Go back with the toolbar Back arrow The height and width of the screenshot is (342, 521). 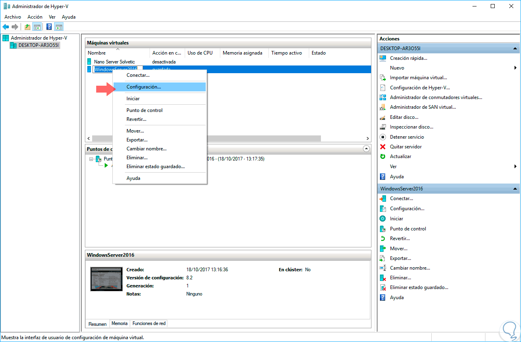pyautogui.click(x=6, y=27)
